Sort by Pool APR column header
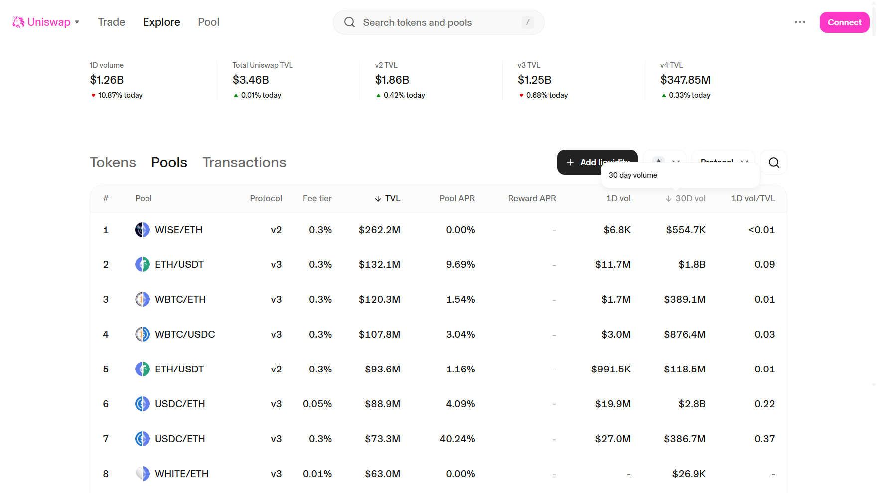Viewport: 877px width, 493px height. (457, 198)
